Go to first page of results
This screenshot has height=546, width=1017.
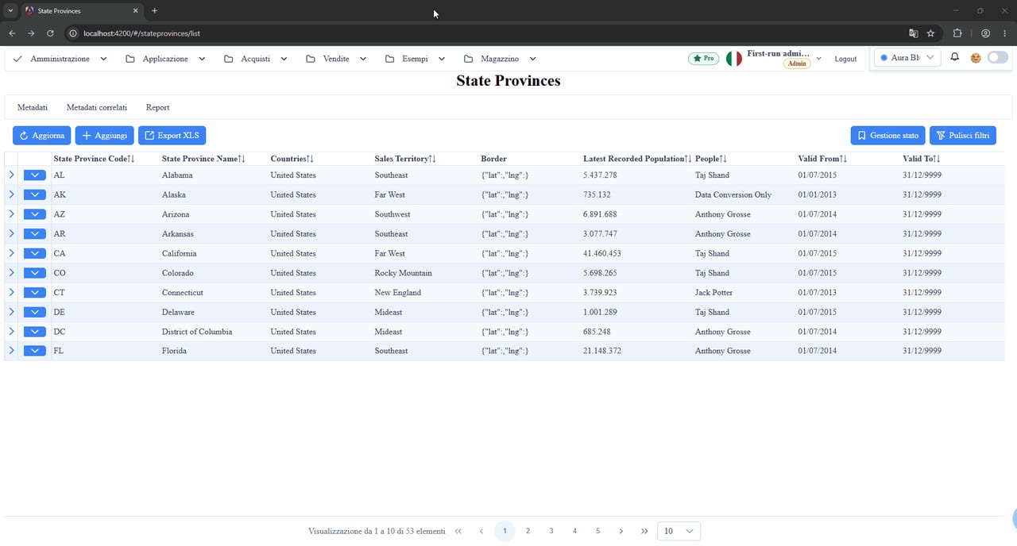point(458,531)
